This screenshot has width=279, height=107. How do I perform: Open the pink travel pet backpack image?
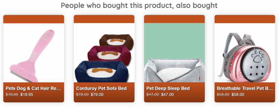point(245,53)
